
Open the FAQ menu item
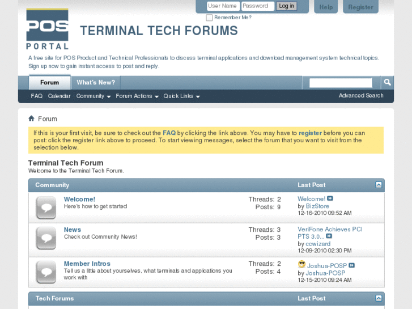(36, 96)
